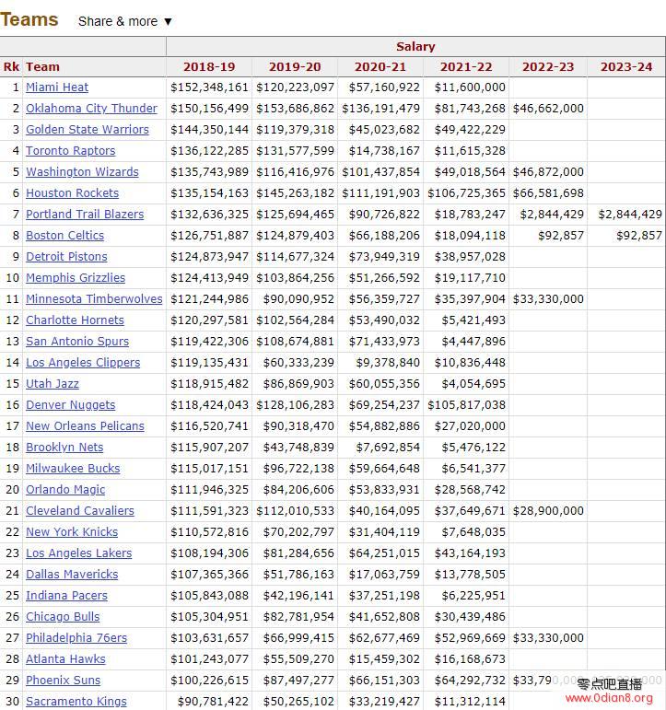Open the Brooklyn Nets link
This screenshot has height=710, width=666.
click(x=64, y=448)
